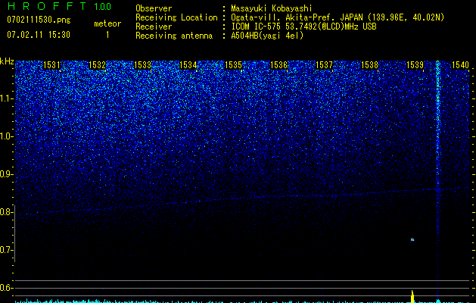Click the 1540 time marker
Viewport: 476px width, 303px height.
pyautogui.click(x=461, y=65)
